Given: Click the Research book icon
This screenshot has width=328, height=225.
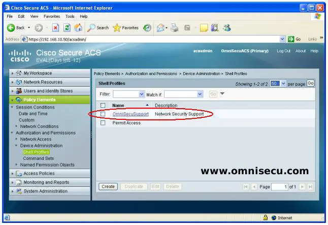Looking at the screenshot, I should pyautogui.click(x=215, y=27).
